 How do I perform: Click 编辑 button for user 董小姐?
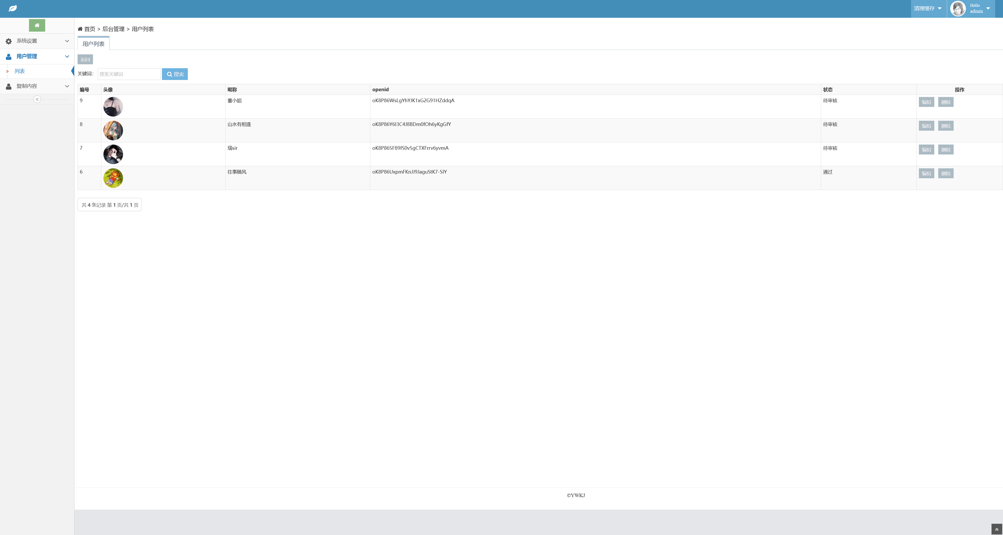pyautogui.click(x=926, y=102)
